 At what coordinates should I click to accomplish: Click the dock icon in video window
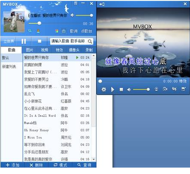(x=102, y=4)
